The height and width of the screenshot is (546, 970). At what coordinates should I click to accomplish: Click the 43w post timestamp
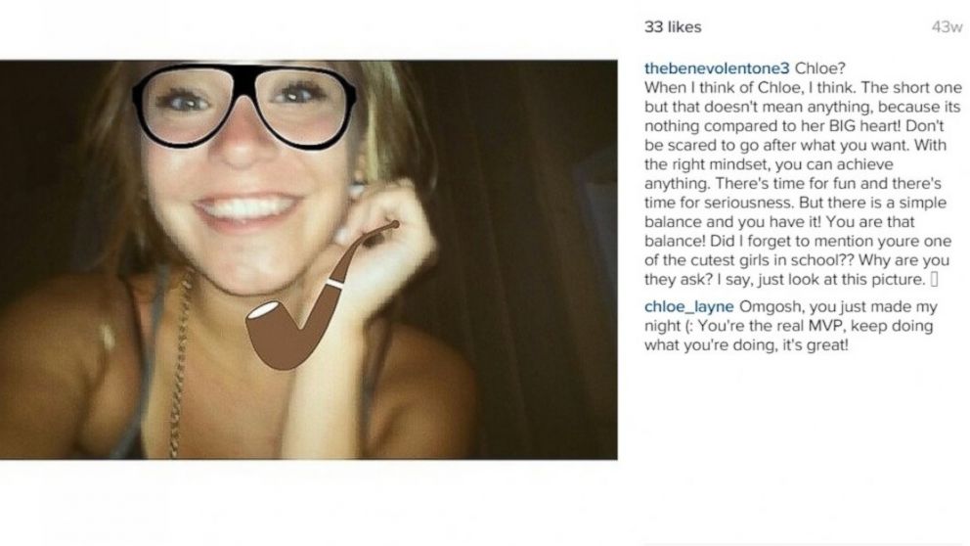tap(947, 27)
